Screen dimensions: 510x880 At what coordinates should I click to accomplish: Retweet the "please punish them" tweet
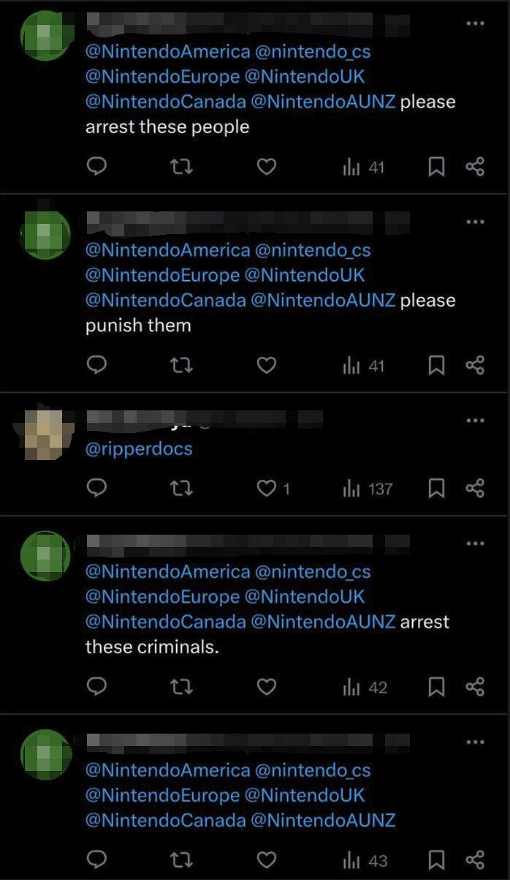(181, 365)
